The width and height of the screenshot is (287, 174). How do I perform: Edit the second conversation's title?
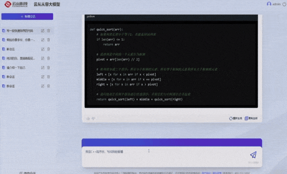(43, 40)
